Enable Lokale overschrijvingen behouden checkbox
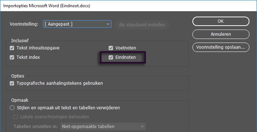This screenshot has height=132, width=257. pyautogui.click(x=16, y=117)
